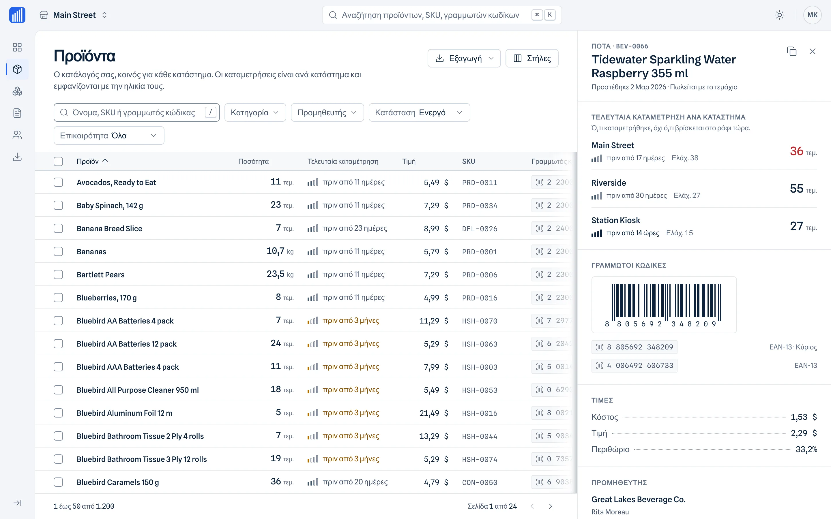Sort by Τελευταία καταμέτρηση column header
This screenshot has height=519, width=831.
(x=343, y=161)
